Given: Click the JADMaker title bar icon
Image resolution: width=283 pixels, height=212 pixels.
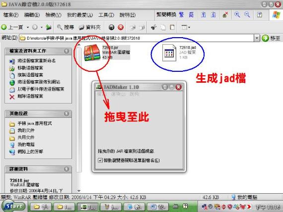Looking at the screenshot, I should 99,87.
